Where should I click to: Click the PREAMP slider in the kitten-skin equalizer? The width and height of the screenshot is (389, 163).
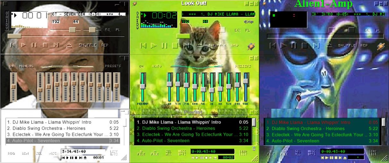[x=143, y=87]
